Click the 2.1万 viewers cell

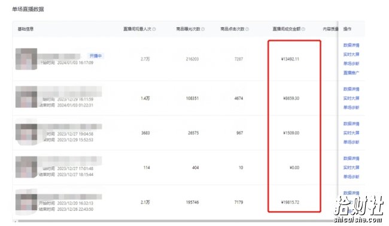[x=145, y=203]
